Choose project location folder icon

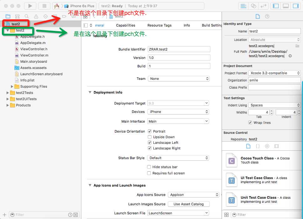297,46
